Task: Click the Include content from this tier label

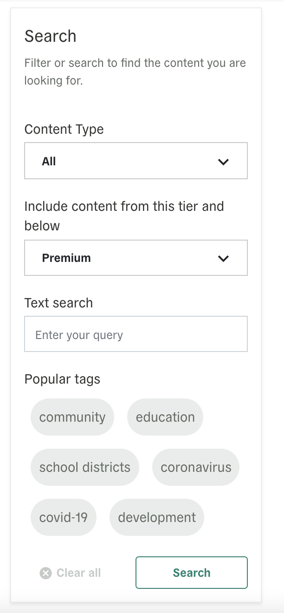Action: [124, 216]
